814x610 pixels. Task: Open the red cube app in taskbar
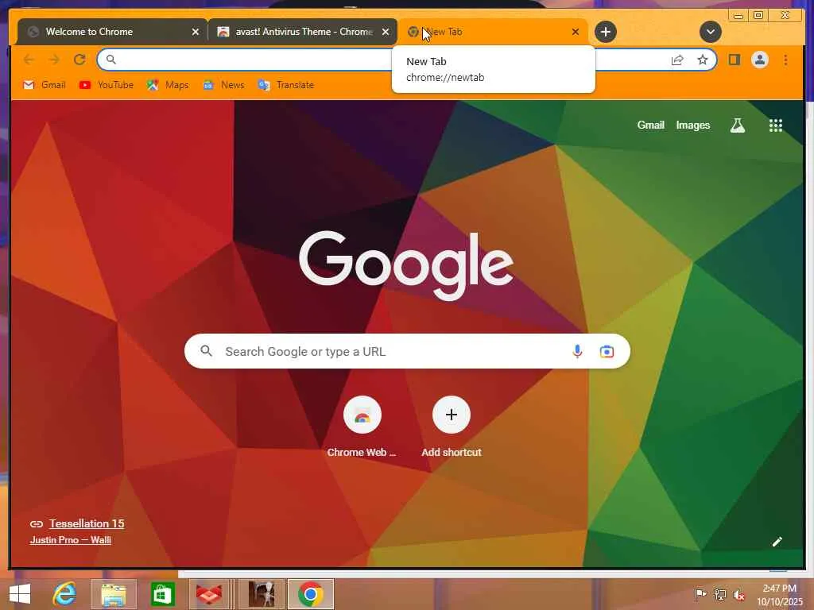[x=209, y=594]
